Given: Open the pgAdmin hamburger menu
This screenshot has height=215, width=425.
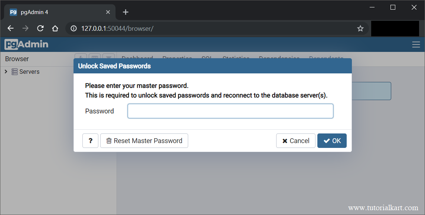Looking at the screenshot, I should [416, 44].
